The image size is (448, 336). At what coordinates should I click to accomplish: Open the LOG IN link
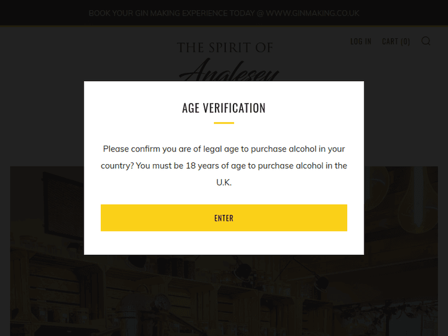[361, 41]
